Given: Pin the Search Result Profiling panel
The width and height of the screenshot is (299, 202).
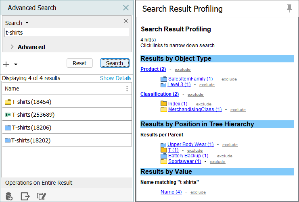Looking at the screenshot, I should pyautogui.click(x=289, y=9).
